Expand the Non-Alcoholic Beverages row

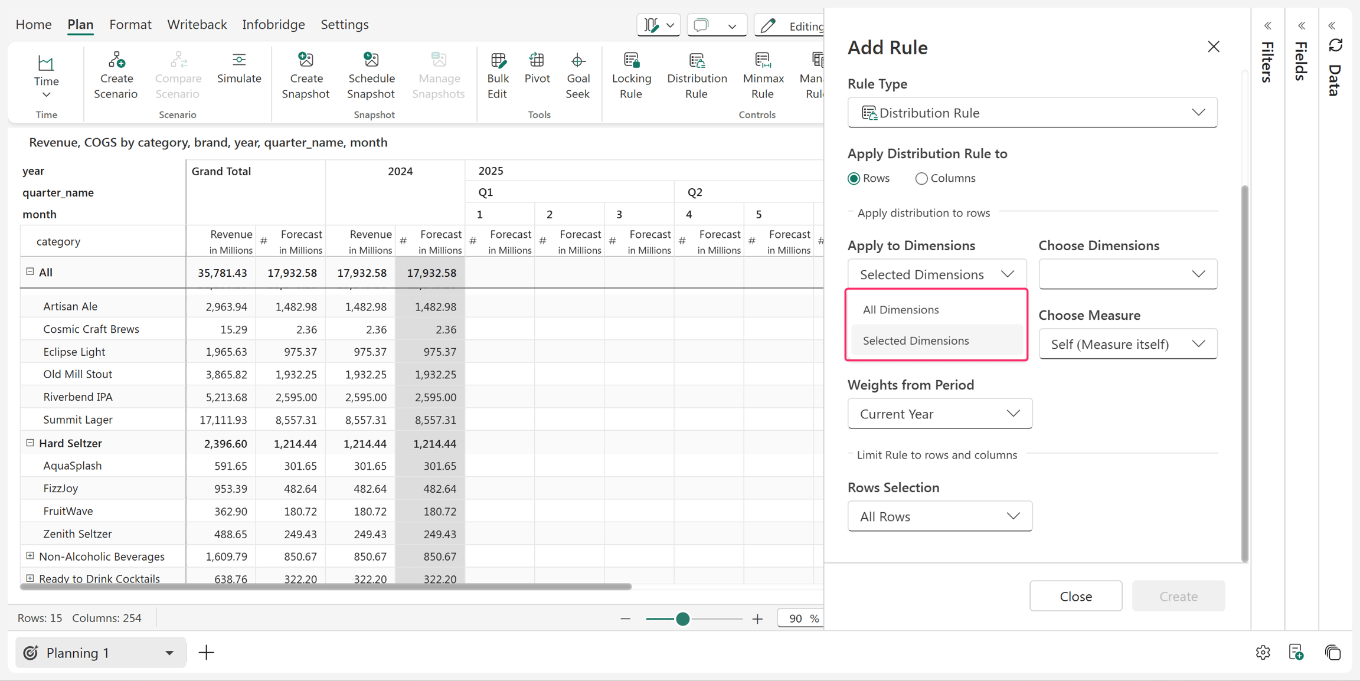[x=30, y=556]
